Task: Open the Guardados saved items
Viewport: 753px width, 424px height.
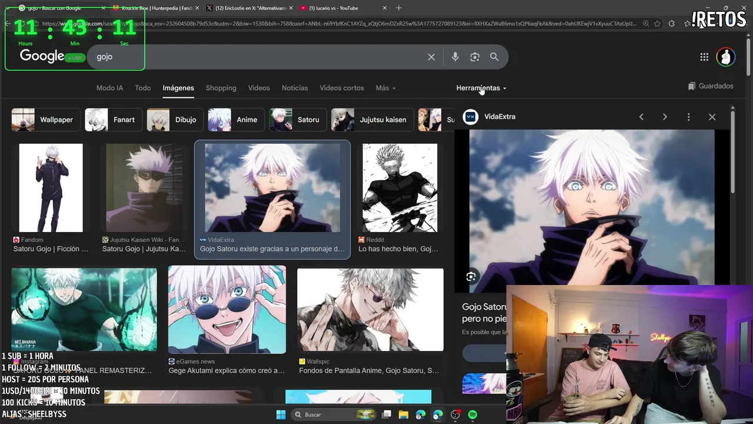Action: (x=711, y=86)
